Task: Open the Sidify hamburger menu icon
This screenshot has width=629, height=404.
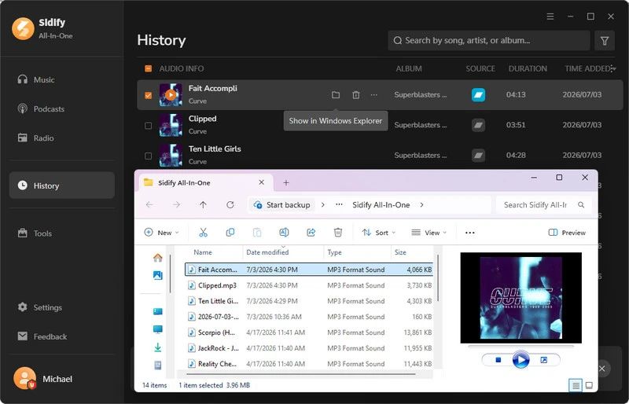Action: pos(550,17)
